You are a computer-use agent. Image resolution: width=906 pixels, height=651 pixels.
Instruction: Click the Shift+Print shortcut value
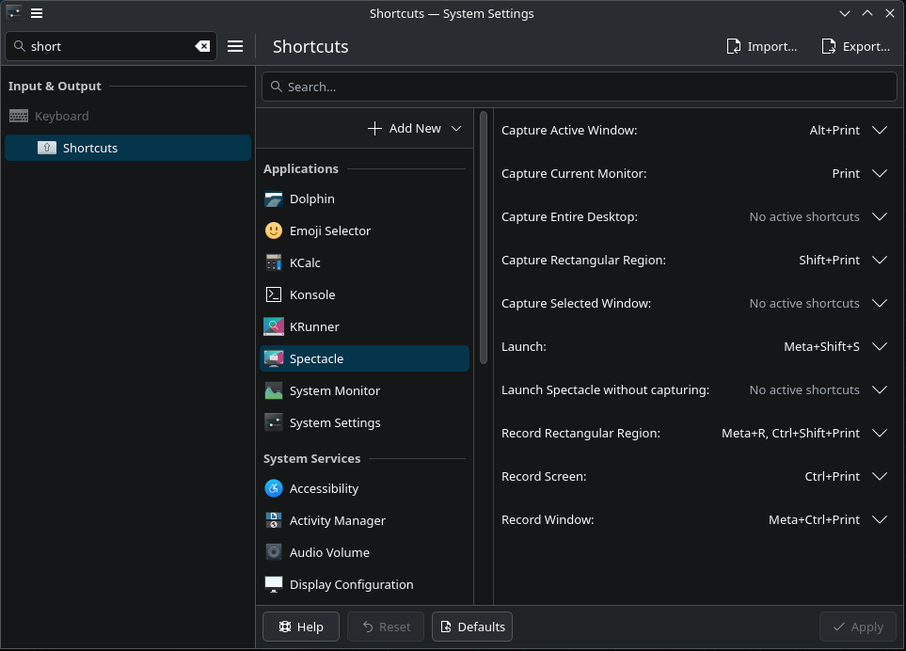[829, 261]
